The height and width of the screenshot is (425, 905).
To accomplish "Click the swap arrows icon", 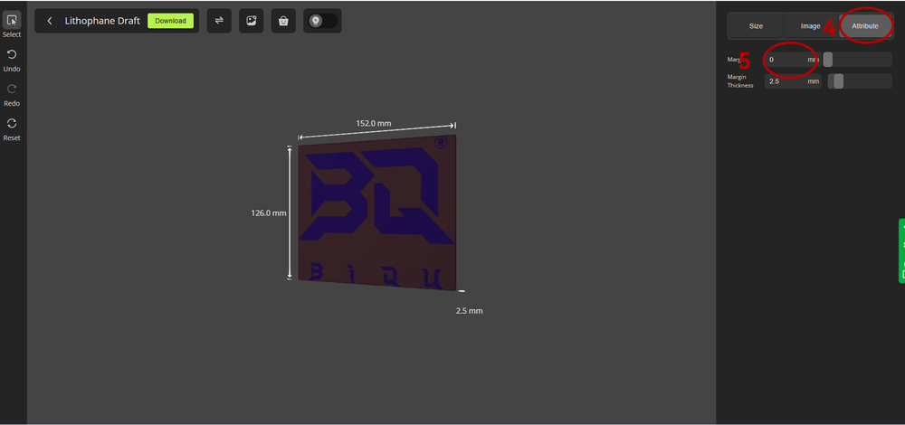I will pyautogui.click(x=219, y=21).
